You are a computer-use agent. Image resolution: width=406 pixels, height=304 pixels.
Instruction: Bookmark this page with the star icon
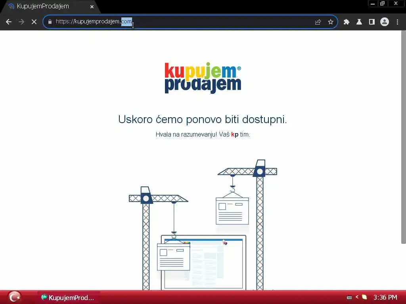tap(331, 22)
